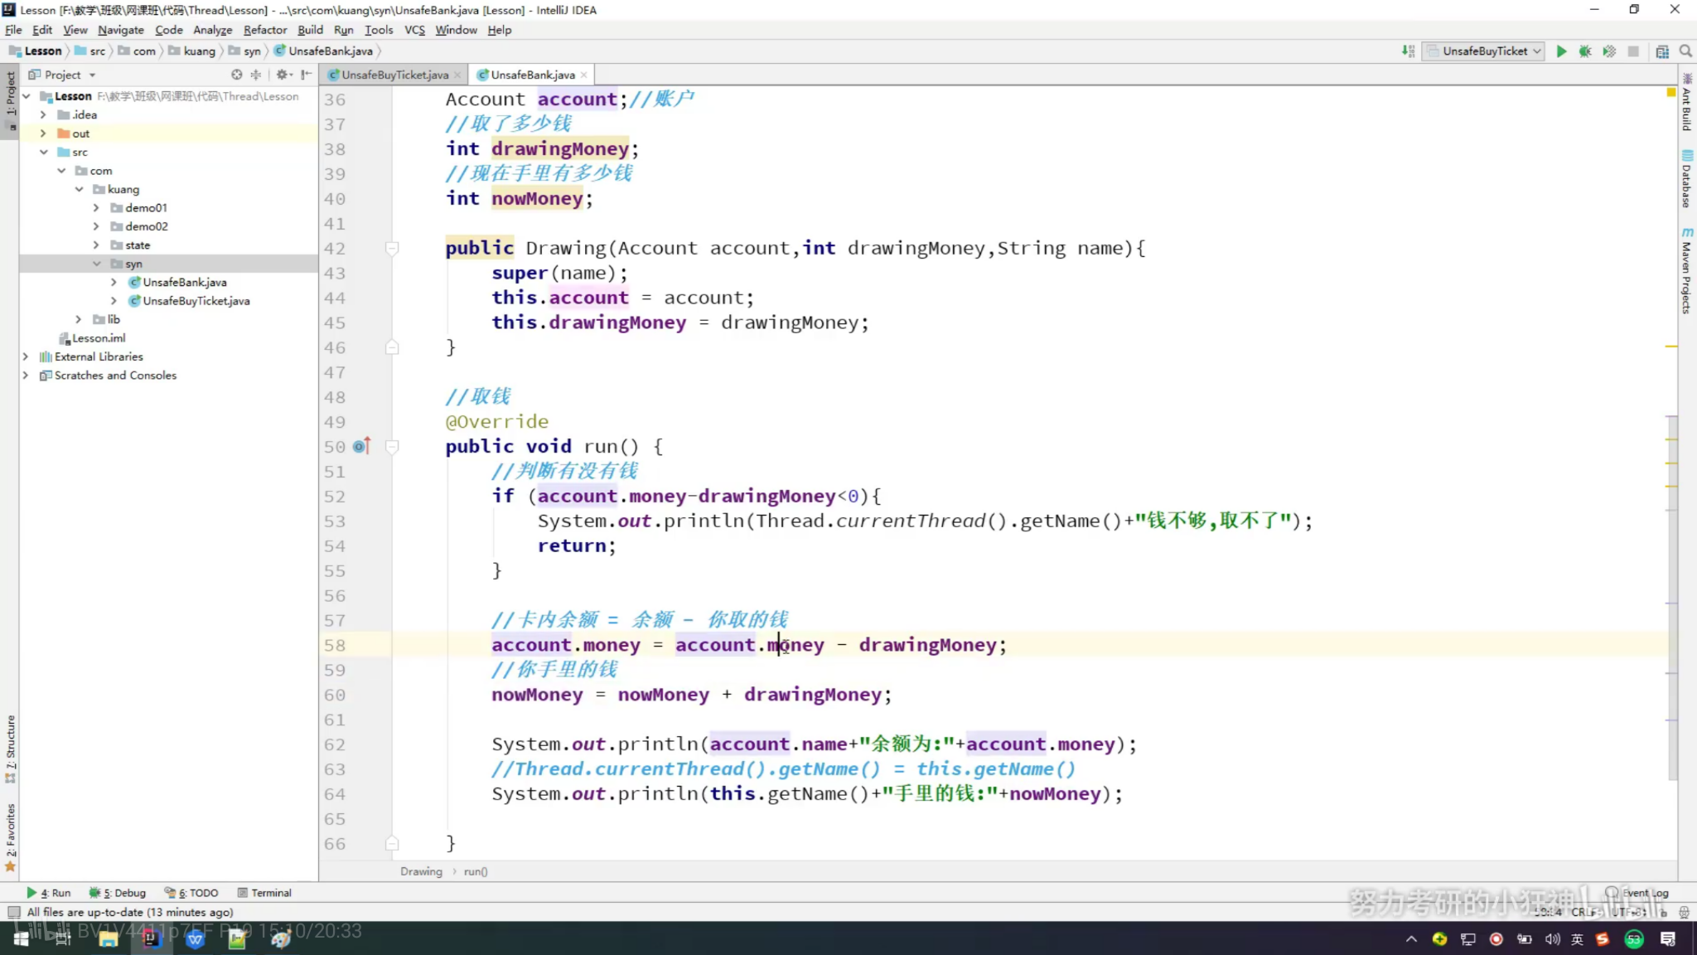Viewport: 1697px width, 955px height.
Task: Open the Refactor menu
Action: (264, 30)
